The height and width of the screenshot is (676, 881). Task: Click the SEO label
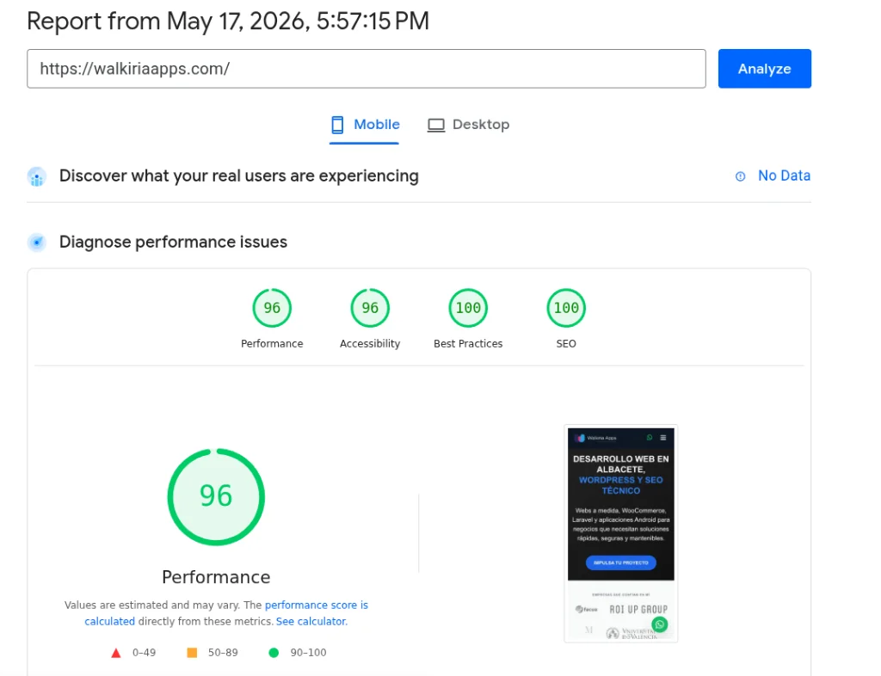coord(566,344)
